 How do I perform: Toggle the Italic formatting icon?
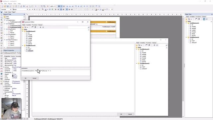point(37,9)
